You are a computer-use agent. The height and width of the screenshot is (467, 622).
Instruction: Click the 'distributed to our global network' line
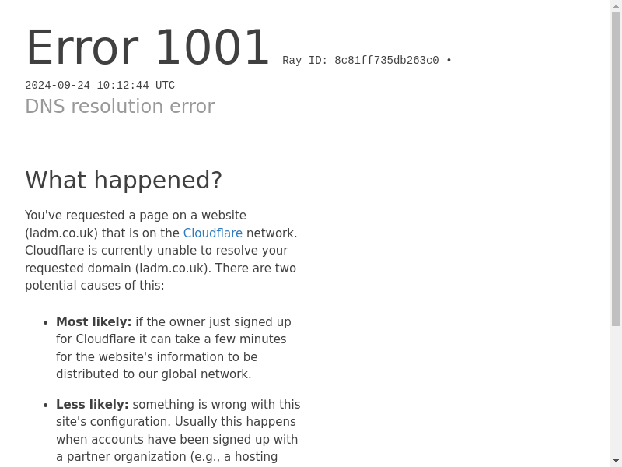click(x=153, y=374)
